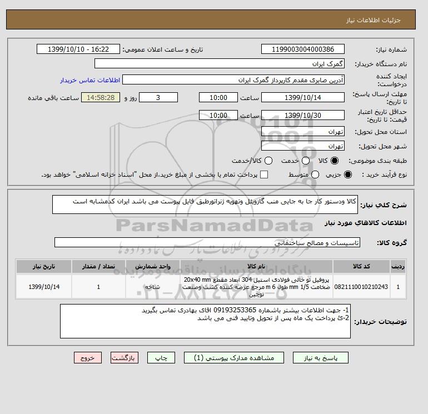Click the response deadline time 10:00 field

[x=218, y=97]
